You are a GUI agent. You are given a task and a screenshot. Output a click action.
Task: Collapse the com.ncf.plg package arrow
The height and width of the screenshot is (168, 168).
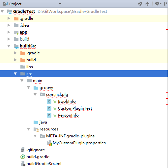pyautogui.click(x=35, y=95)
